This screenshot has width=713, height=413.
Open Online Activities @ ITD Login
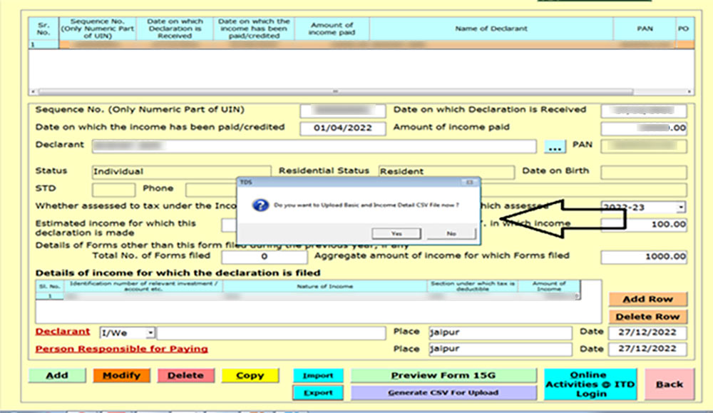point(590,384)
